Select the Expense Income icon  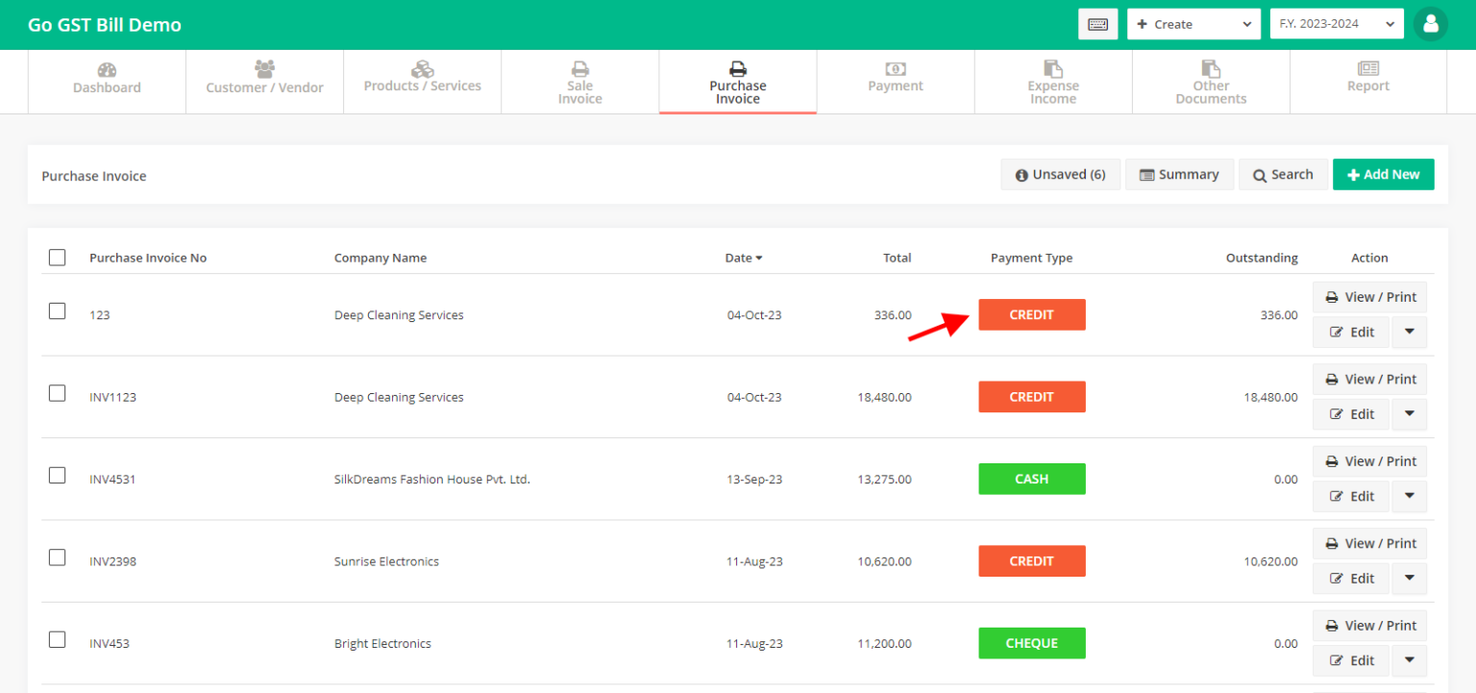[1052, 70]
